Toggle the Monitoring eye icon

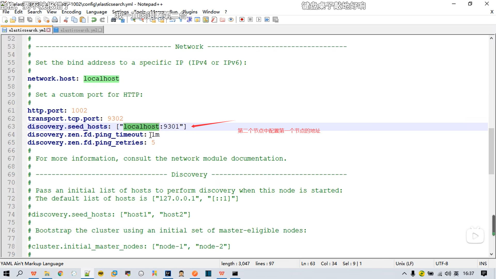[231, 20]
